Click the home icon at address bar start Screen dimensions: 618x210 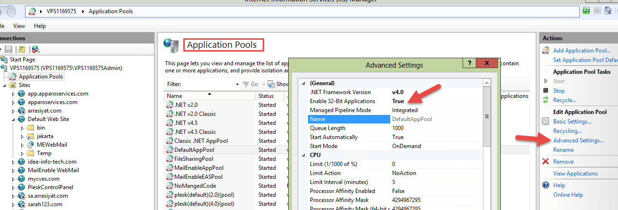click(x=33, y=11)
